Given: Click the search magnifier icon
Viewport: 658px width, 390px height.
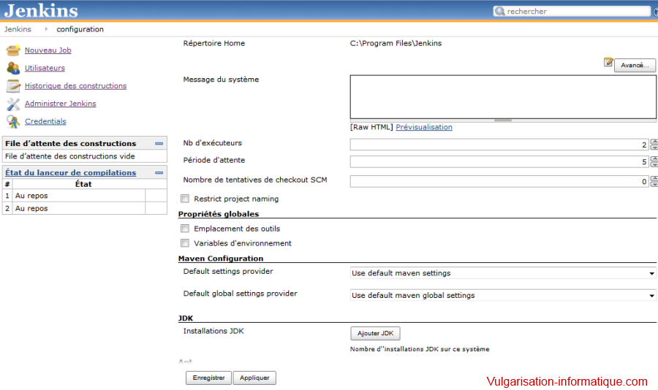Looking at the screenshot, I should coord(499,12).
